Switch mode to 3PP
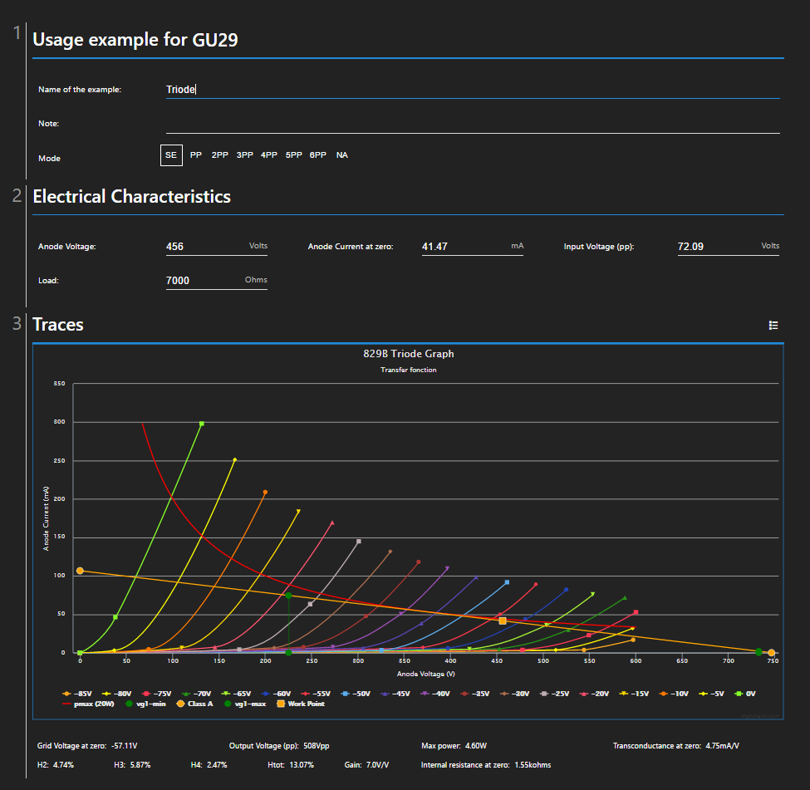The image size is (810, 790). click(244, 155)
